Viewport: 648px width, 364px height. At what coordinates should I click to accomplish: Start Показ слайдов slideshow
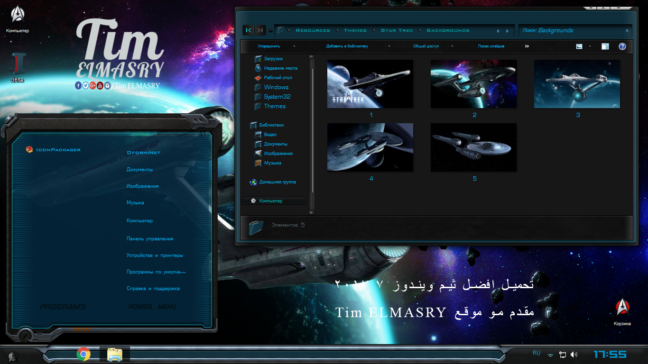point(491,46)
